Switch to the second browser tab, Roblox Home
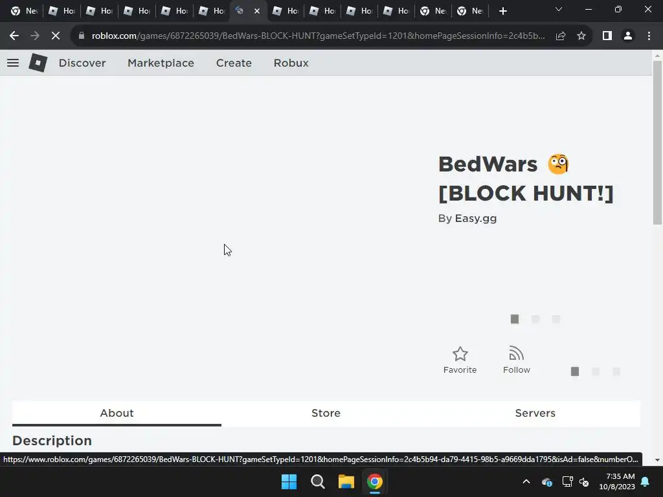Viewport: 663px width, 497px height. 62,11
